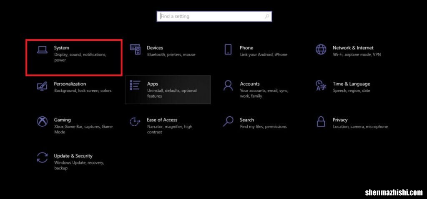Click the Time & Language icon
427x199 pixels.
[321, 85]
